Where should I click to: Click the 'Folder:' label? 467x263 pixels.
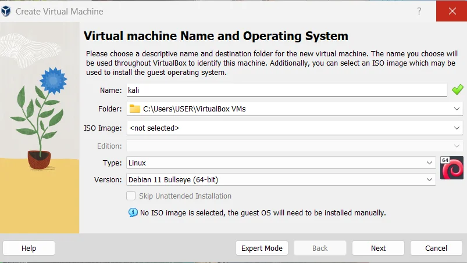click(110, 109)
